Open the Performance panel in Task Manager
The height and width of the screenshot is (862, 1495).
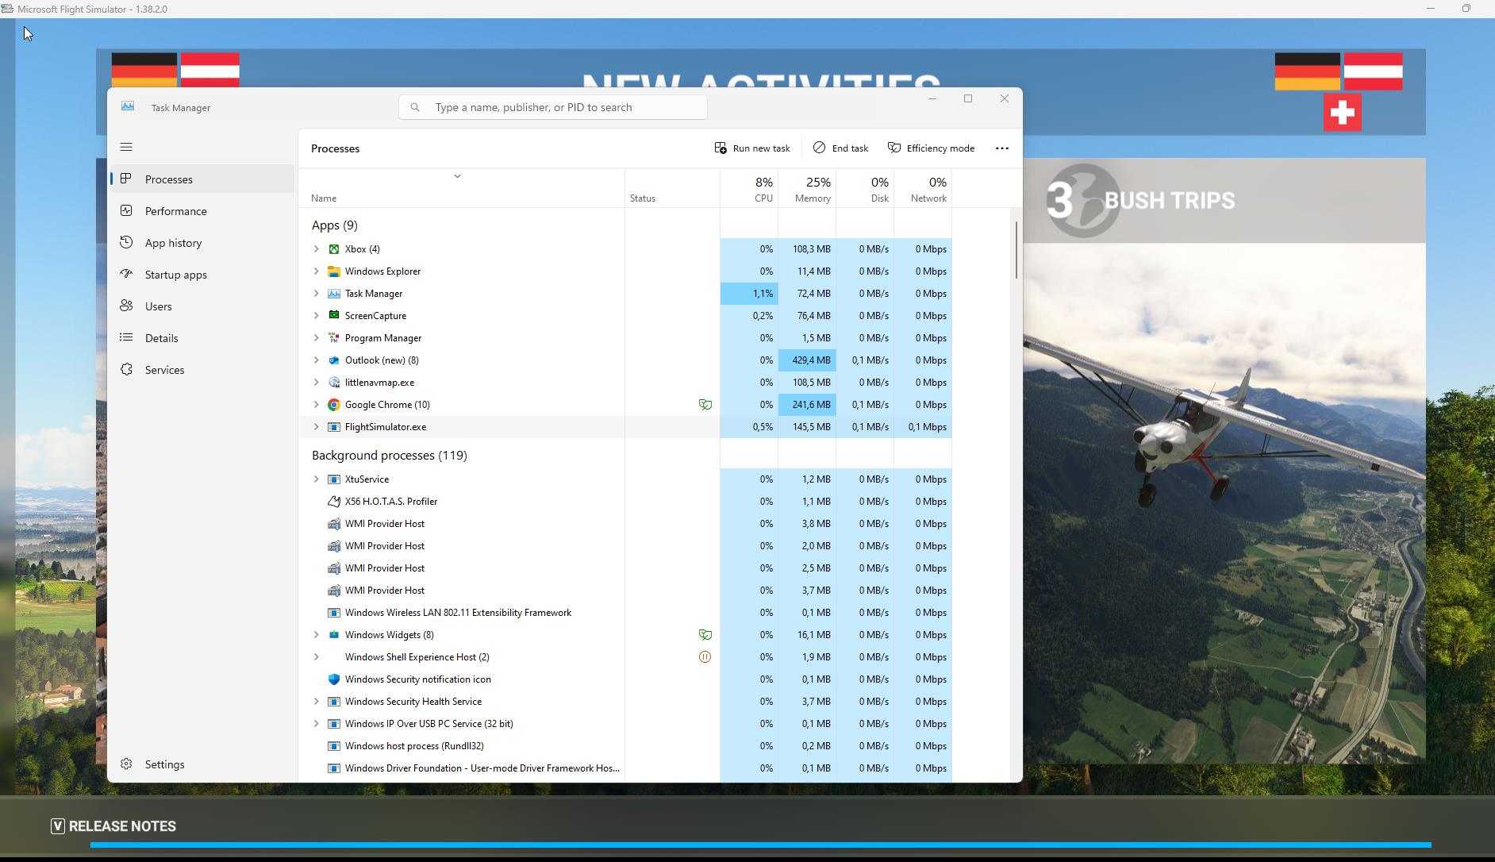(x=175, y=210)
